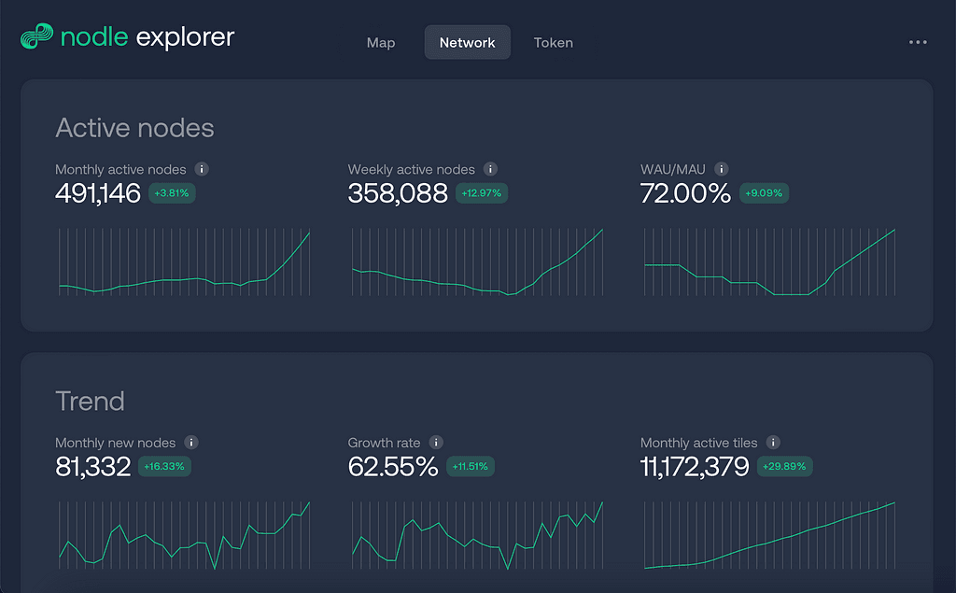Image resolution: width=956 pixels, height=593 pixels.
Task: Show info for Monthly active nodes
Action: 202,169
